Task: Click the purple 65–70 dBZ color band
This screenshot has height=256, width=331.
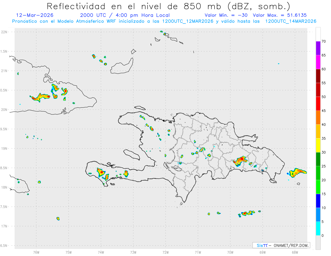Action: tap(318, 48)
